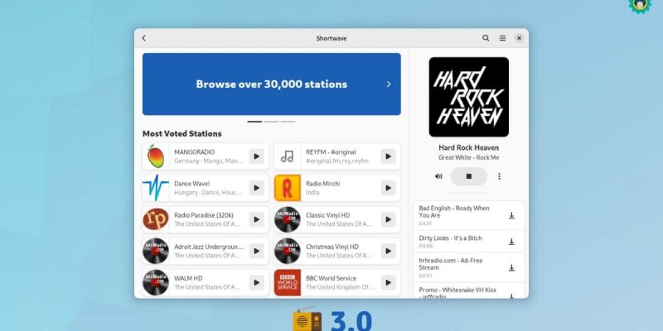
Task: Toggle the volume speaker button
Action: coord(438,176)
